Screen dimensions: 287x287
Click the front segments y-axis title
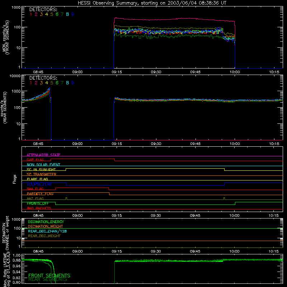pos(5,37)
